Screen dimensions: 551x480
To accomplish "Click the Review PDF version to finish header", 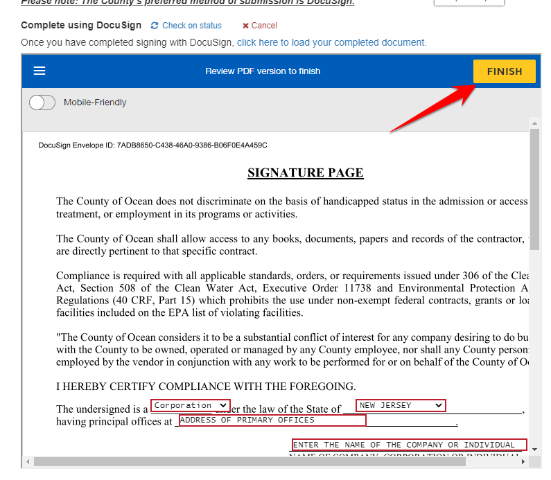I will [x=263, y=71].
